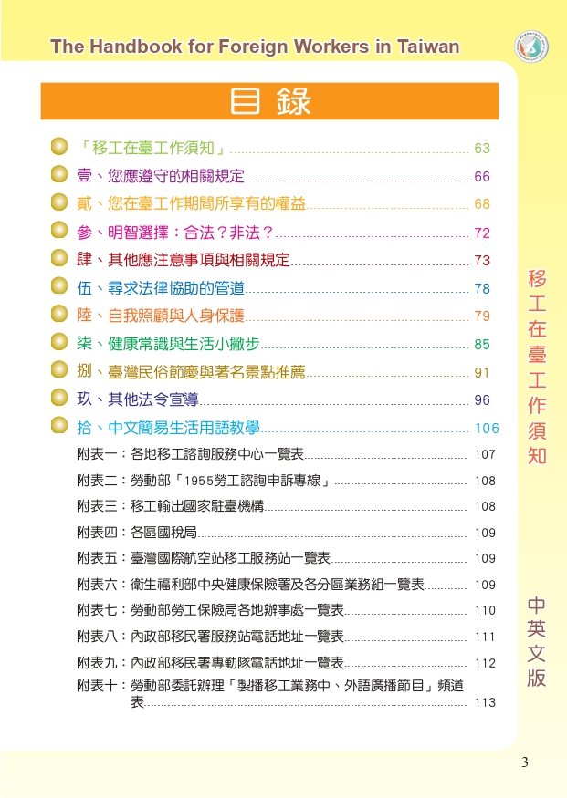This screenshot has height=798, width=567.
Task: Click the bullet beside 陸、自我照顧
Action: [59, 314]
